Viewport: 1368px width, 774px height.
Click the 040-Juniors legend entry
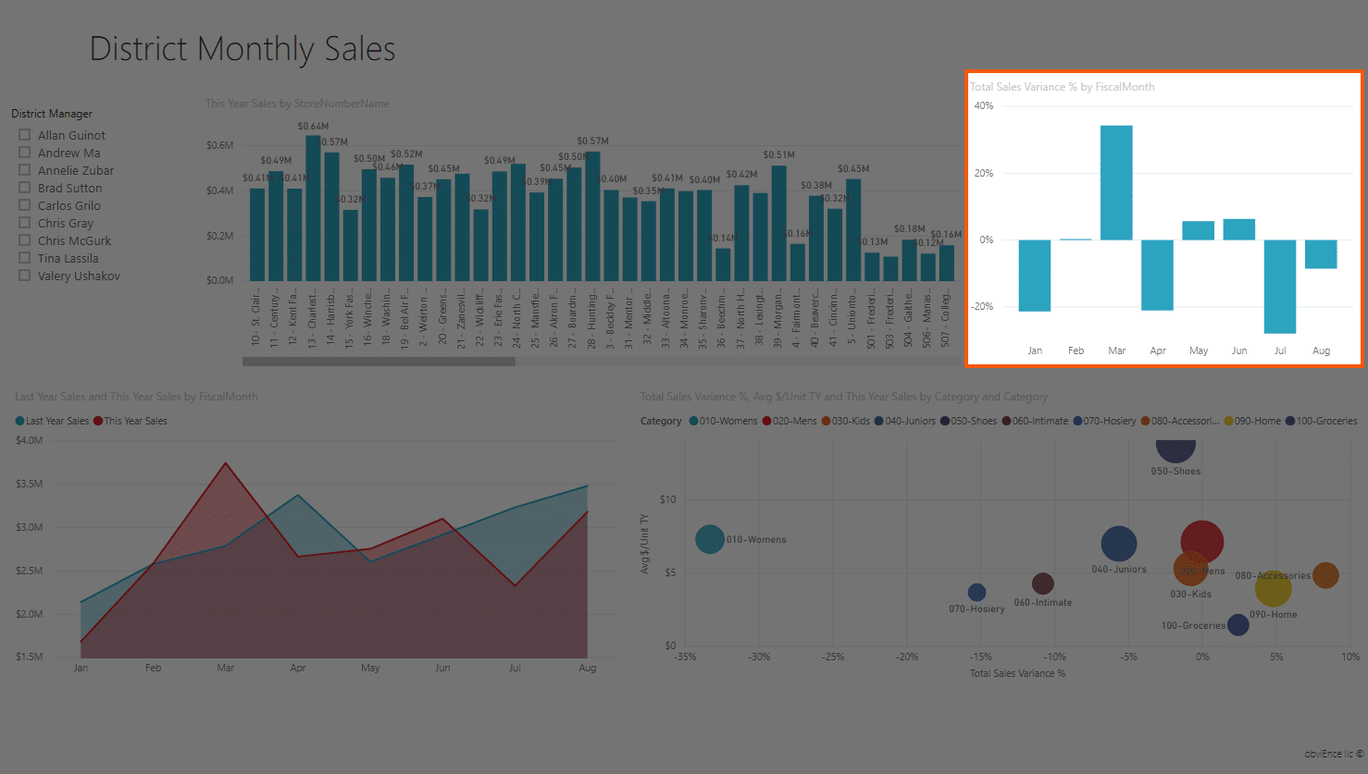(905, 422)
